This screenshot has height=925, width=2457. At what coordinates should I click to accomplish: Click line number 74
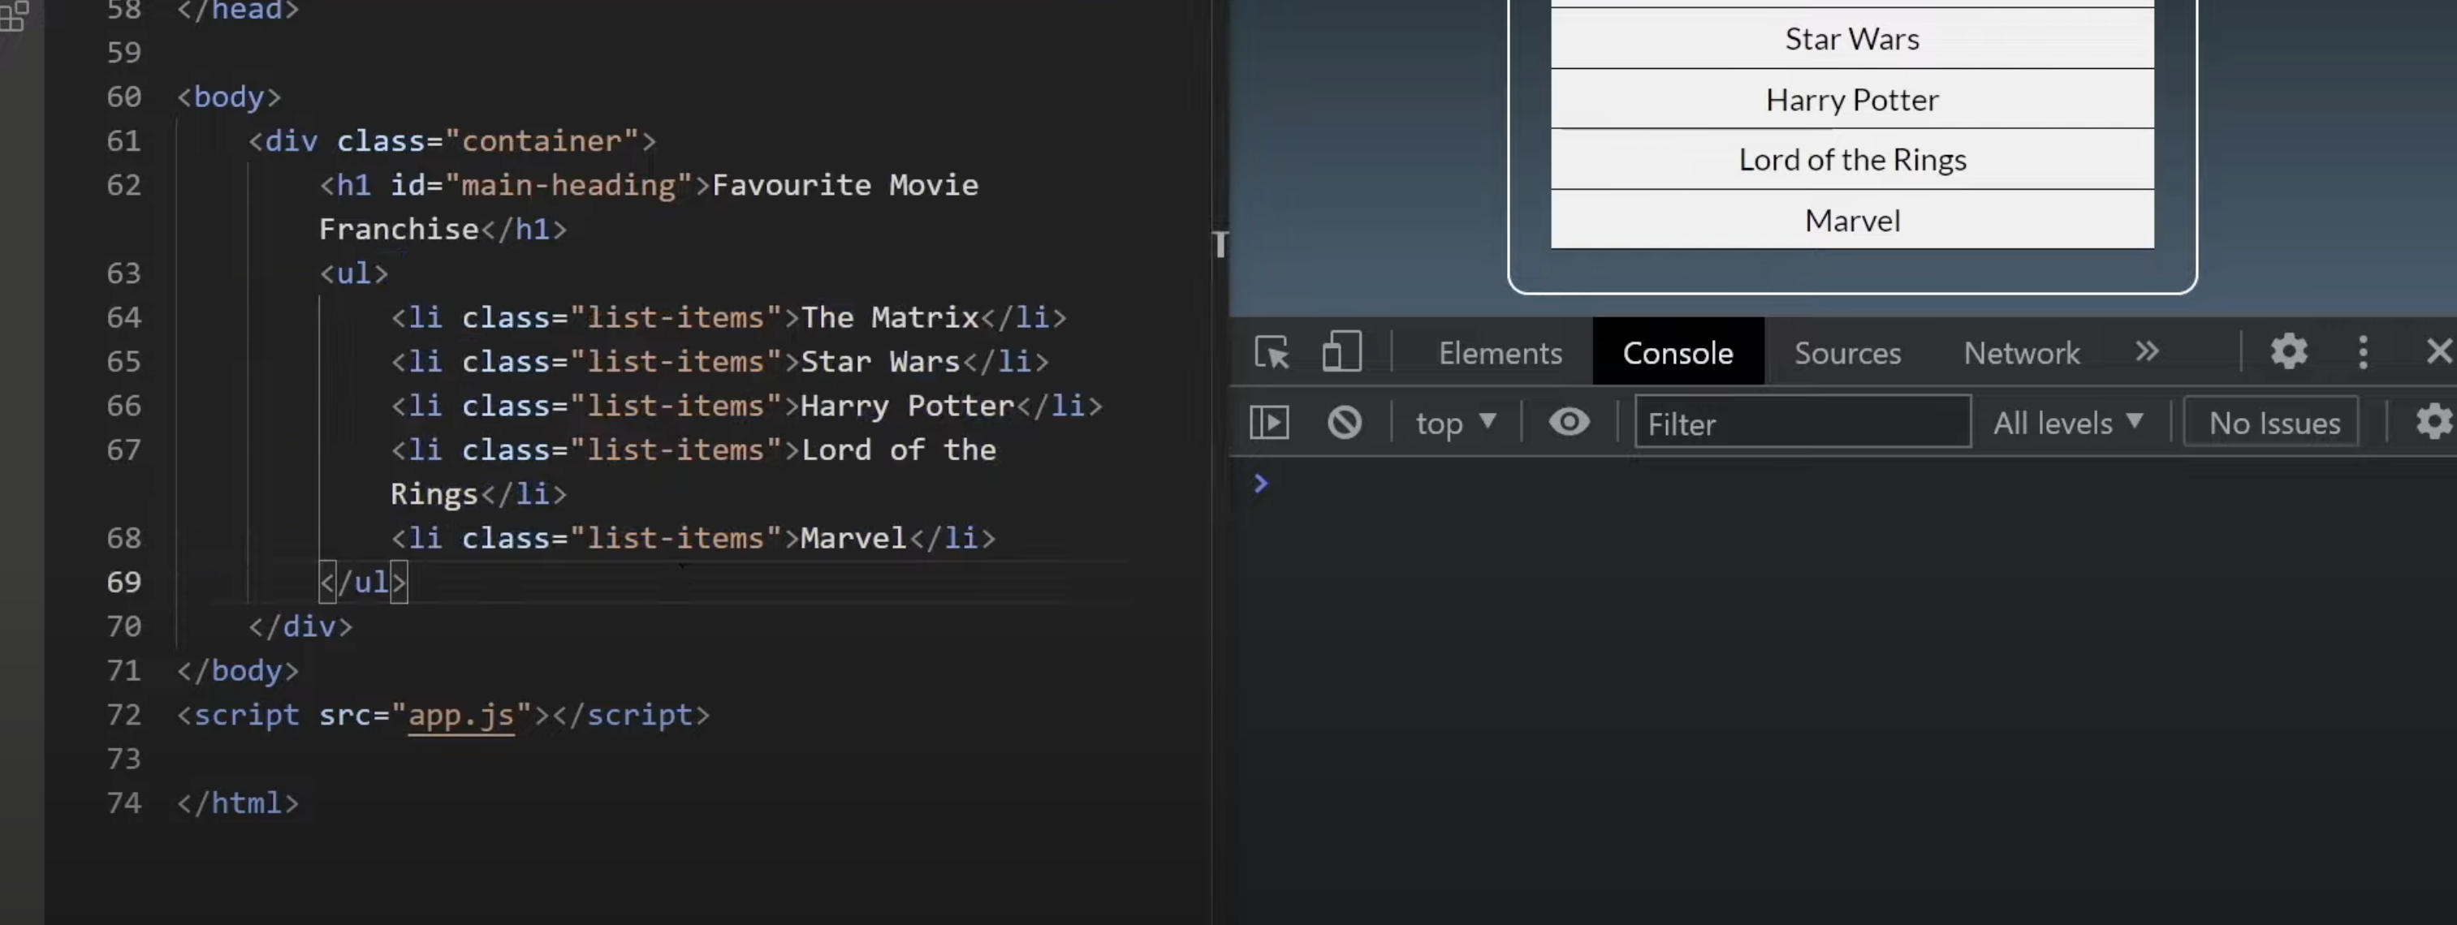click(x=124, y=803)
